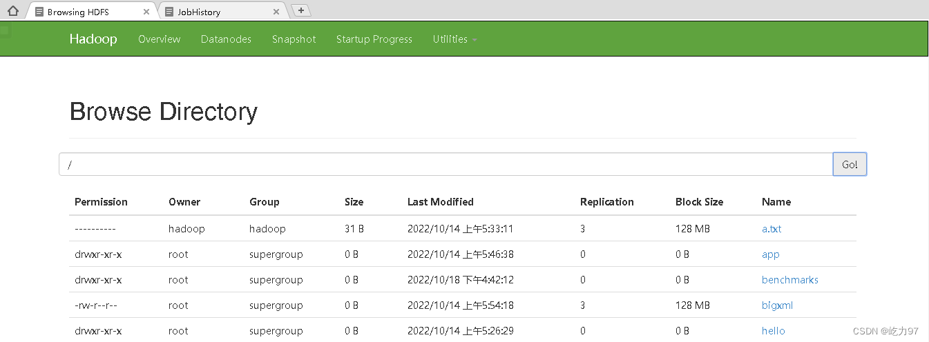Select timestamp '2022/10/14 上午5:33:11'
929x342 pixels.
click(x=461, y=228)
